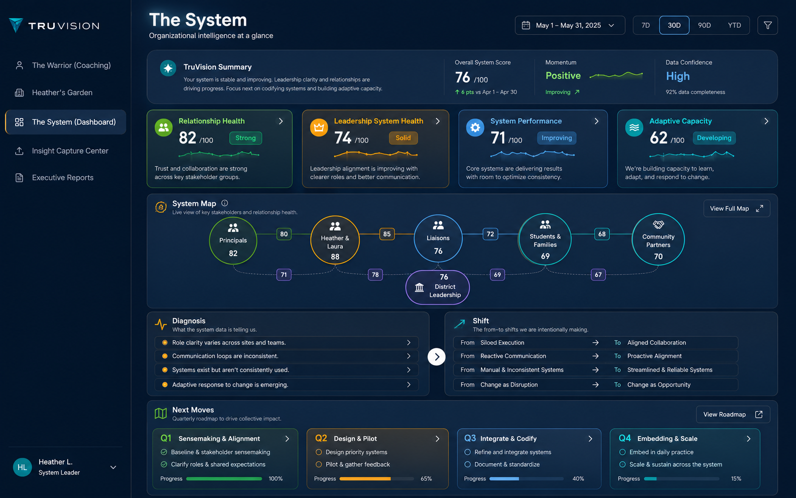Click the calendar icon in date picker

coord(526,25)
